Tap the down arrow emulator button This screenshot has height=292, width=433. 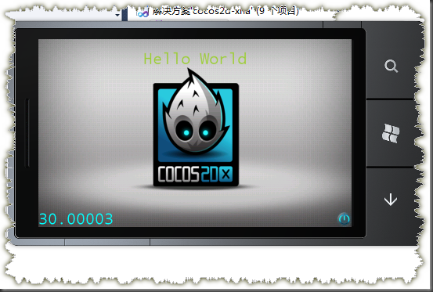tap(391, 200)
